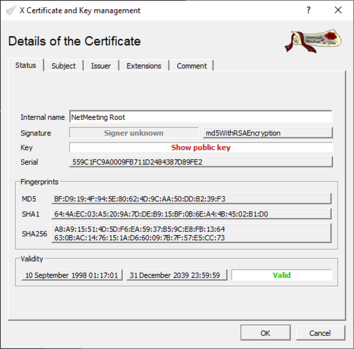Click the help question mark button
This screenshot has height=349, width=354.
click(308, 10)
